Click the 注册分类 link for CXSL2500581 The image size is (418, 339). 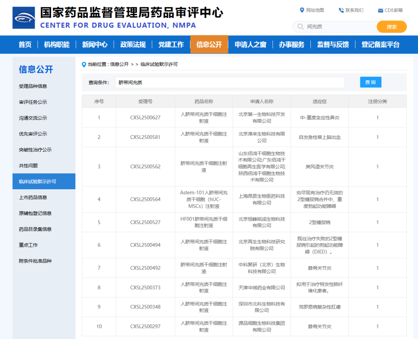click(377, 137)
